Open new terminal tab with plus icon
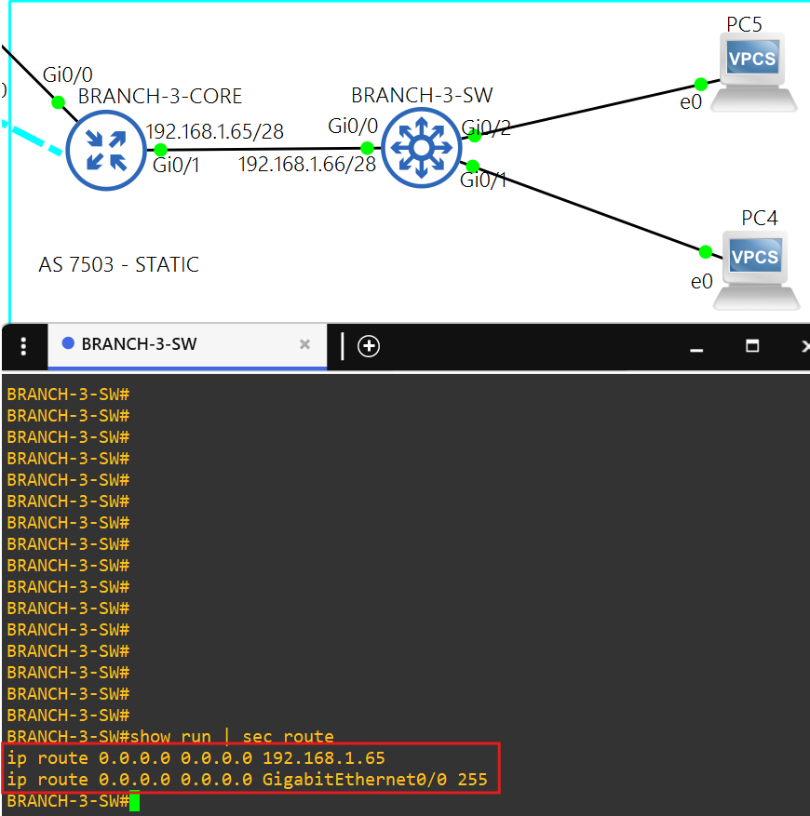This screenshot has height=816, width=810. pos(369,346)
